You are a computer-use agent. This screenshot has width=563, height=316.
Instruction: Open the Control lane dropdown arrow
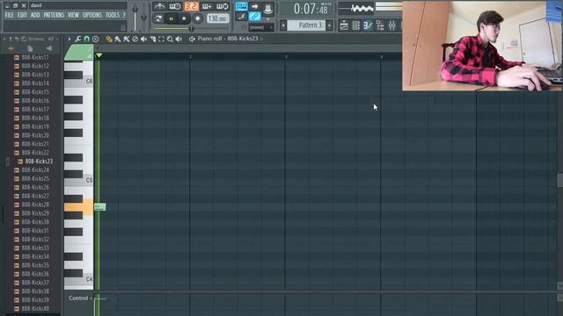coord(91,298)
